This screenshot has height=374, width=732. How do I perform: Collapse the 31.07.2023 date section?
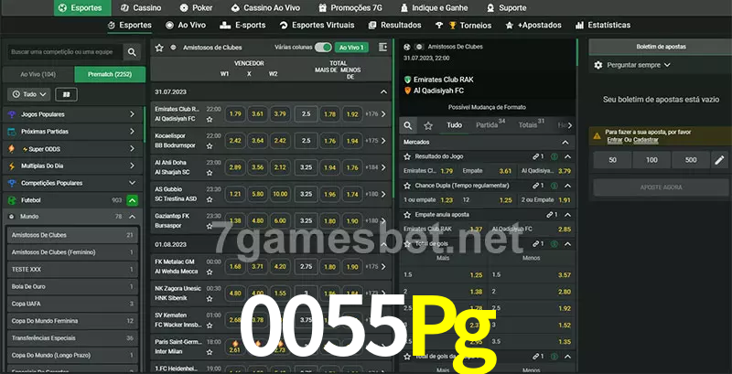tap(383, 92)
